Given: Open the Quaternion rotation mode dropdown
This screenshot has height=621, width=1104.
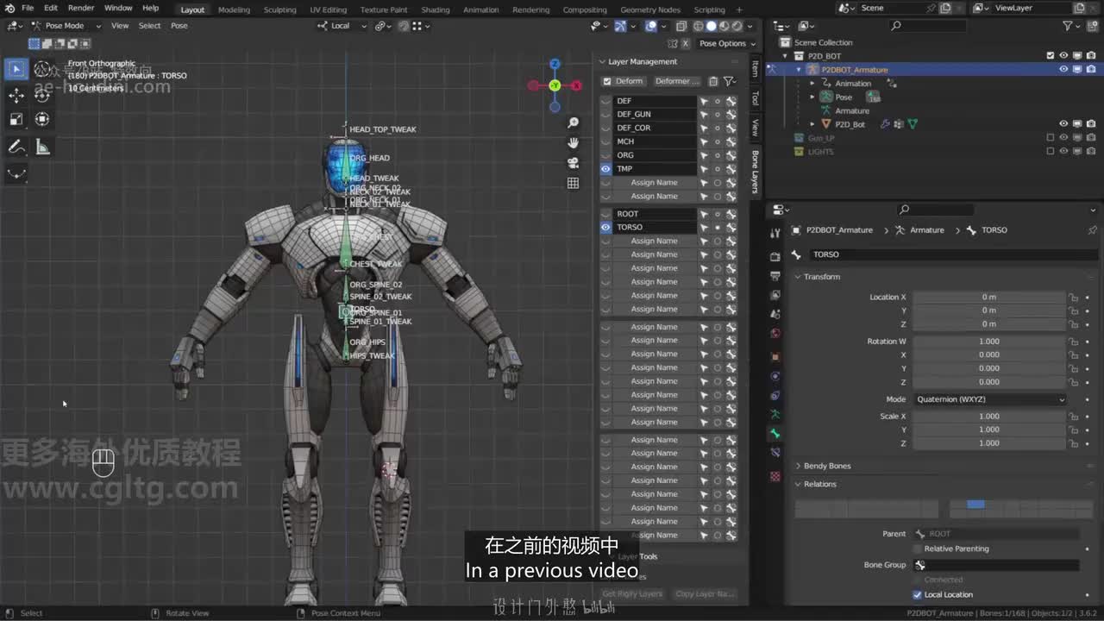Looking at the screenshot, I should tap(989, 399).
